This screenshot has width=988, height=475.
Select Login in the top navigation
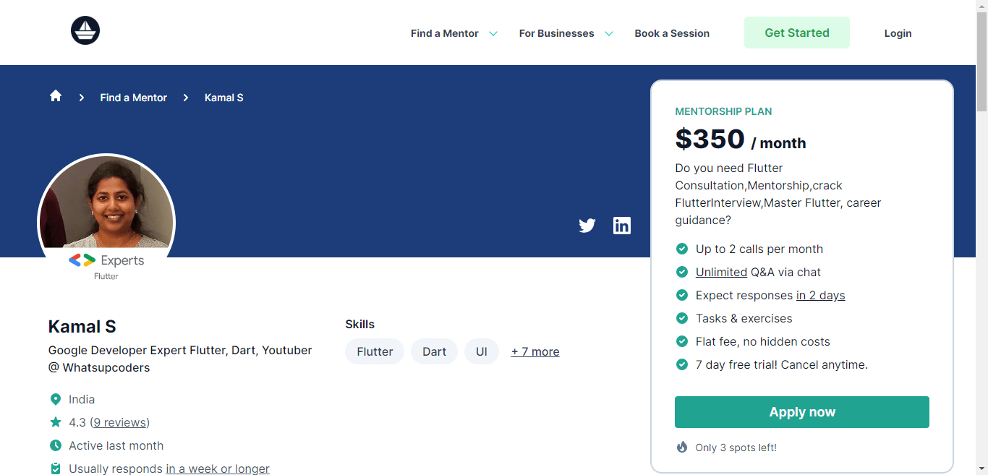point(897,33)
